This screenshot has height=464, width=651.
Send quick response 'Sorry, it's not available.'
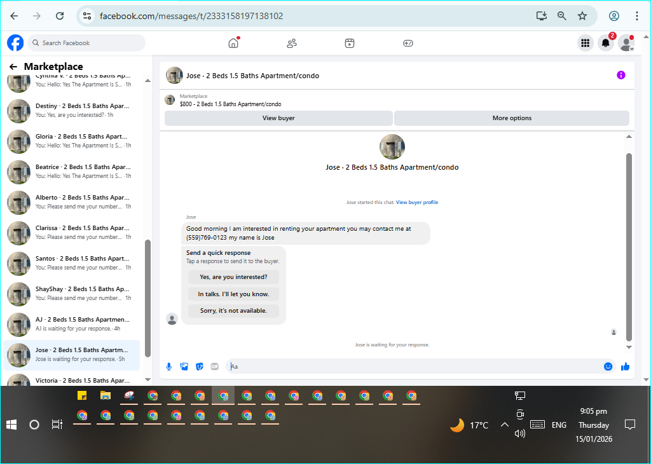pyautogui.click(x=233, y=310)
